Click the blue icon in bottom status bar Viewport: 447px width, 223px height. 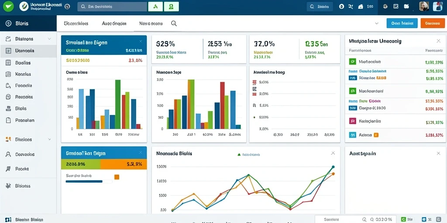click(x=424, y=220)
